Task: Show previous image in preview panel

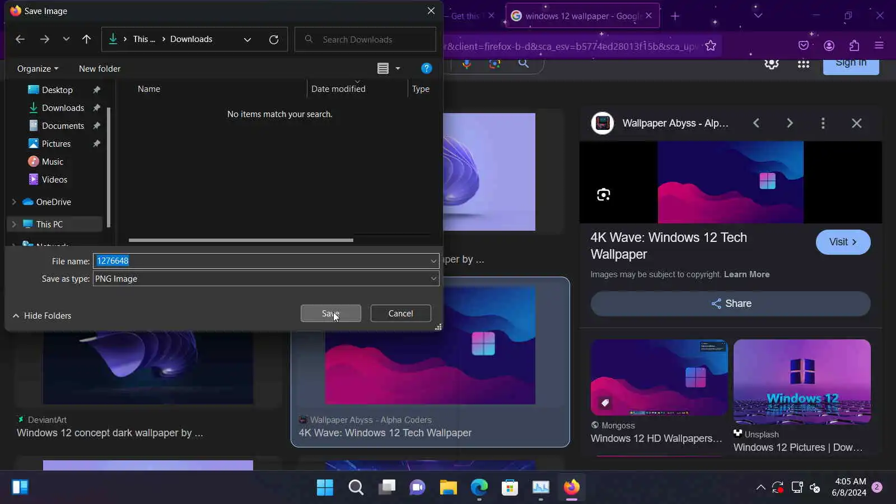Action: point(756,123)
